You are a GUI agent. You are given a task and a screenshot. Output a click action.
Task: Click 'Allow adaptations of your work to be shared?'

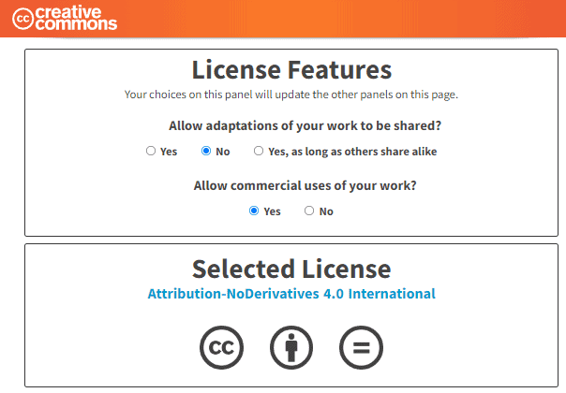305,125
